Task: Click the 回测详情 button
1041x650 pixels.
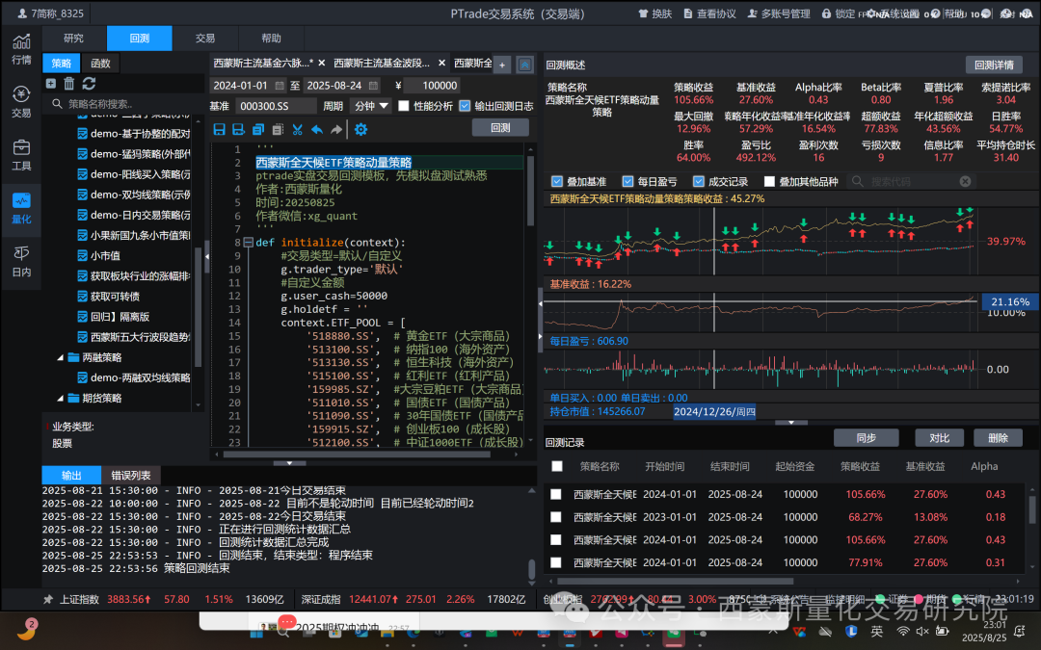Action: tap(994, 65)
